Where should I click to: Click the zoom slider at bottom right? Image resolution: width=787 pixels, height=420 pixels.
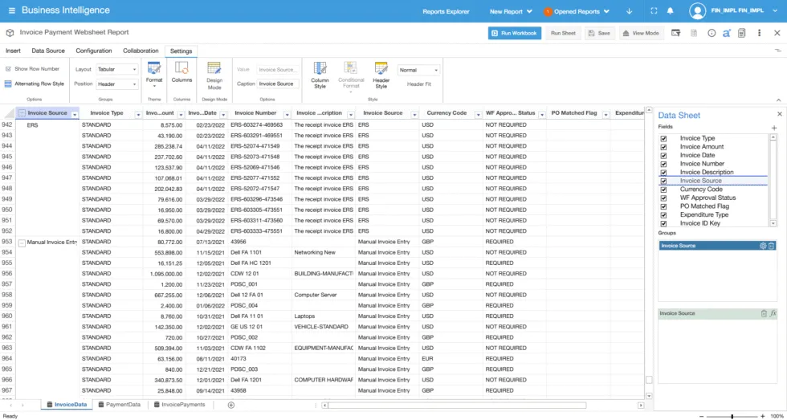pos(732,416)
